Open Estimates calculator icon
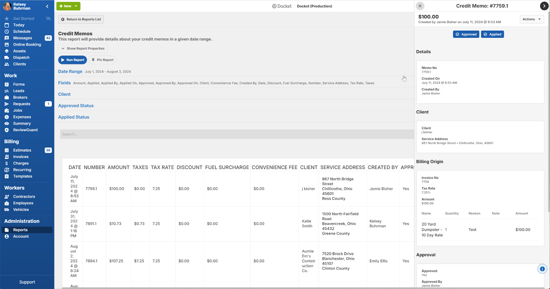Viewport: 550px width, 289px height. click(x=7, y=151)
